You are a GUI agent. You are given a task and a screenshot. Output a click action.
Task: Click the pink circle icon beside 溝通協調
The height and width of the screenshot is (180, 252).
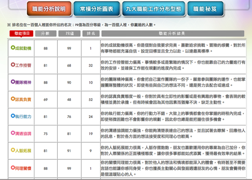pos(13,133)
